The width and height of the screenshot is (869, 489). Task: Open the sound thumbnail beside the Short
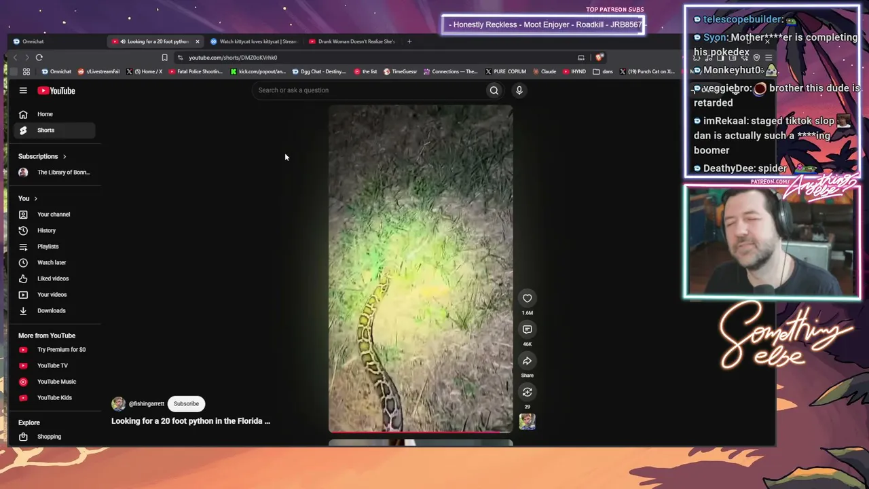[528, 422]
